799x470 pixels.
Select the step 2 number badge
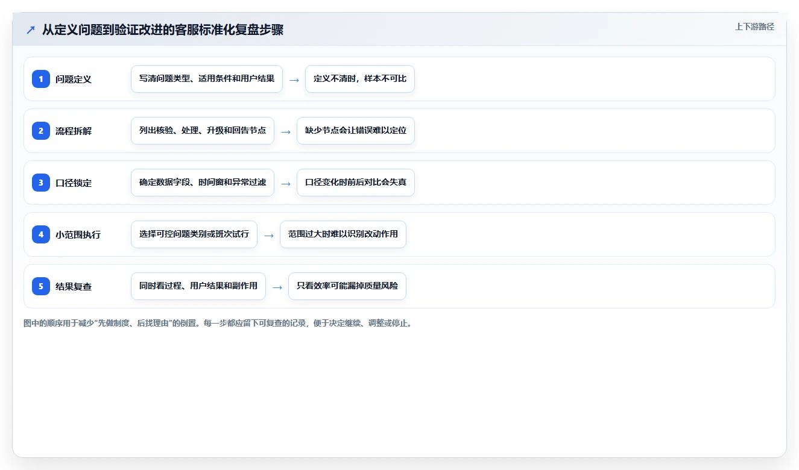click(x=41, y=131)
